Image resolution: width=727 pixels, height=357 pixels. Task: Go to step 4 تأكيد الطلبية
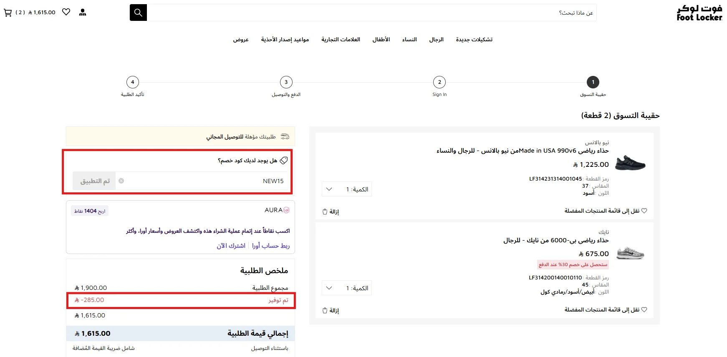[133, 82]
